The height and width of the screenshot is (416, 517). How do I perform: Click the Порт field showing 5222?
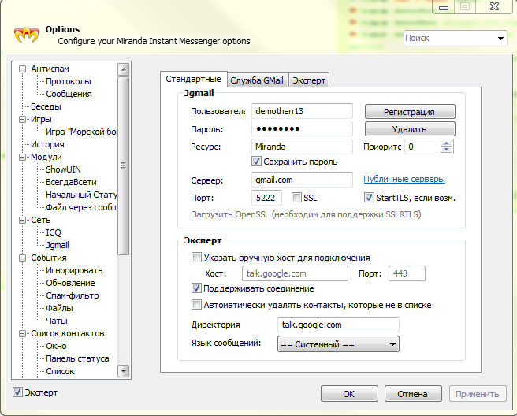coord(266,198)
